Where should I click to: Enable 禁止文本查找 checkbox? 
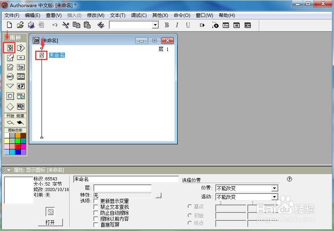(x=96, y=207)
